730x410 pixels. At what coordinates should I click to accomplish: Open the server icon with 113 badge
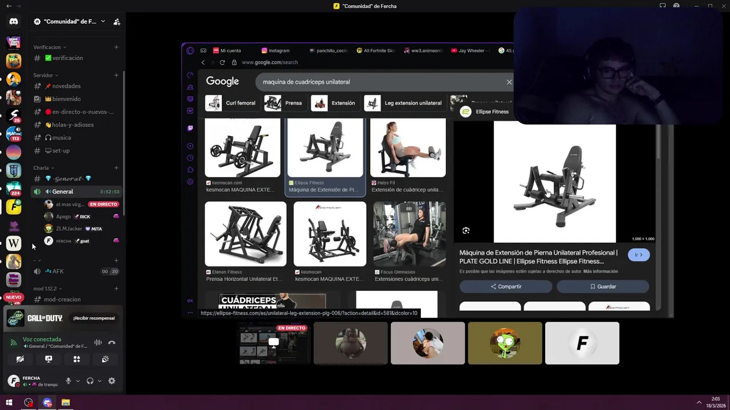14,134
